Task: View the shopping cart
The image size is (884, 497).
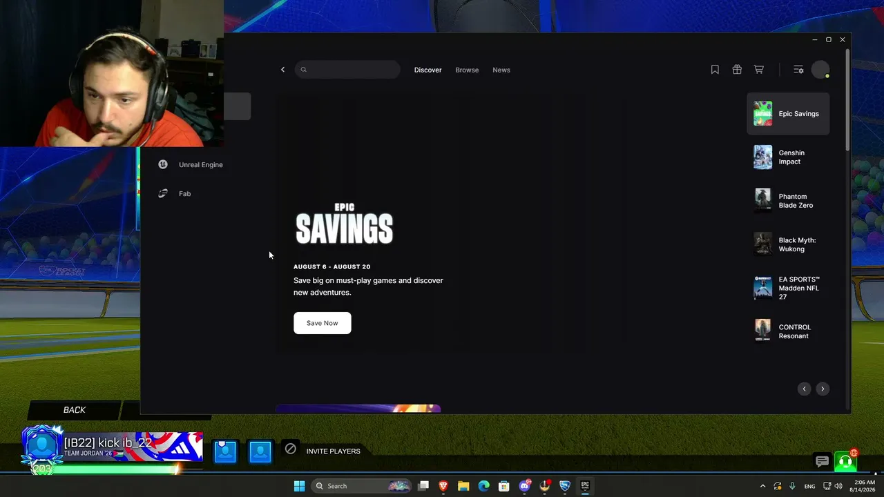Action: [x=759, y=70]
